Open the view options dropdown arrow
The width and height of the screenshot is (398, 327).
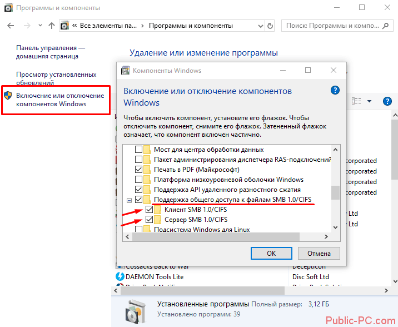(x=369, y=101)
